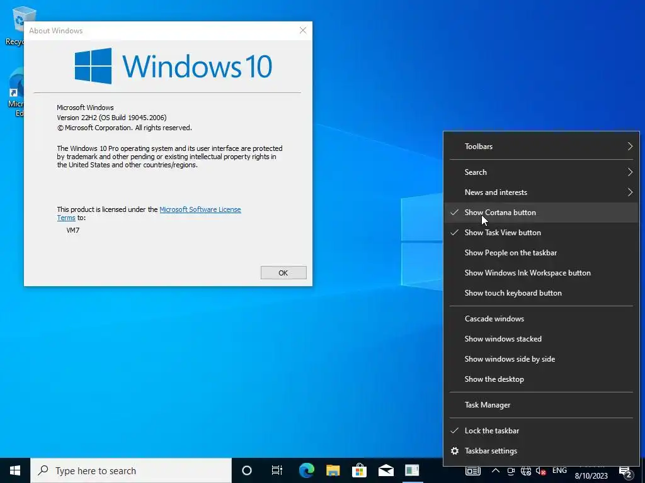Click the gear icon beside Taskbar settings

click(x=455, y=451)
